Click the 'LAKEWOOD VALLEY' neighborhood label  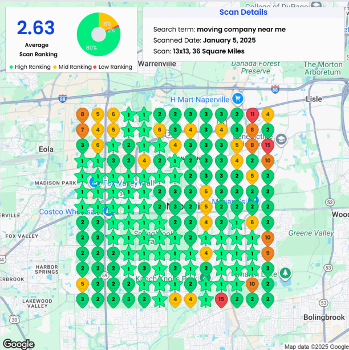point(37,303)
